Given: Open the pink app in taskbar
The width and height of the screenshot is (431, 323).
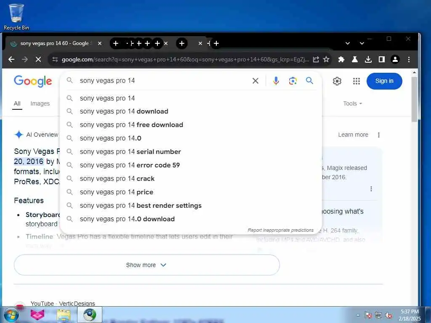Looking at the screenshot, I should click(x=37, y=315).
